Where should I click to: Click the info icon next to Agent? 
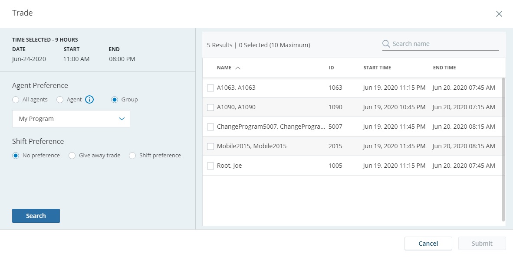(89, 100)
